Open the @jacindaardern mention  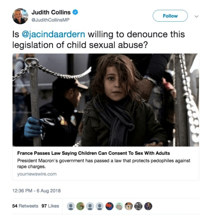coord(54,34)
